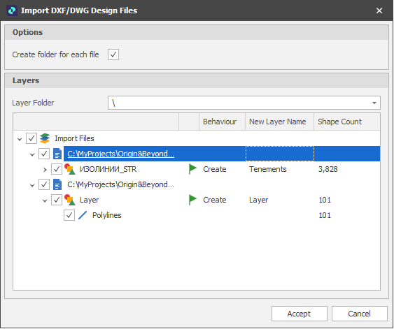Click the shapes icon beside Layer row
The image size is (394, 329).
pos(70,200)
